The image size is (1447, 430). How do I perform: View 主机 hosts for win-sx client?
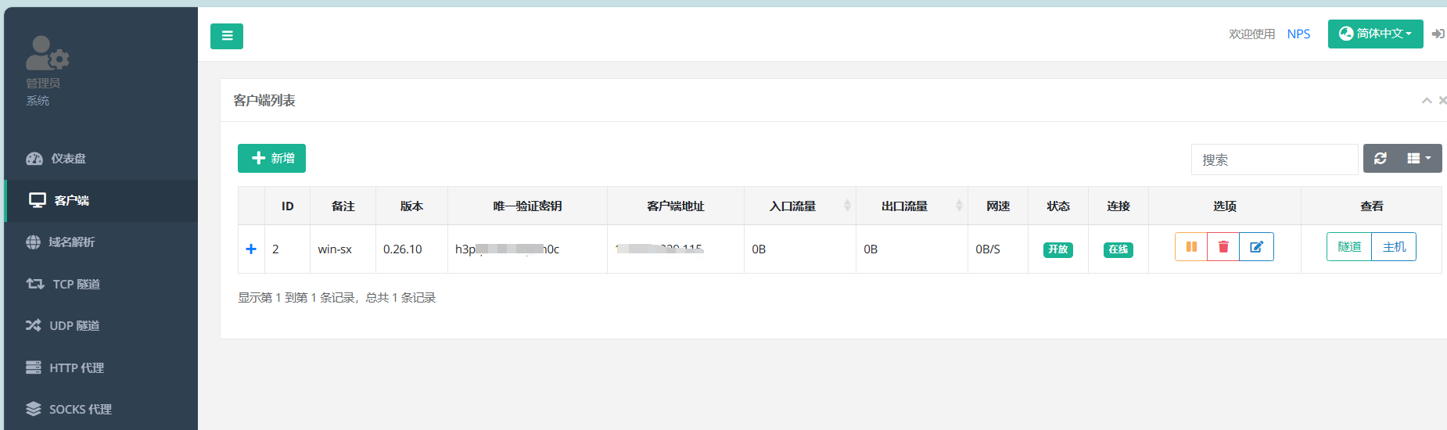[1394, 247]
